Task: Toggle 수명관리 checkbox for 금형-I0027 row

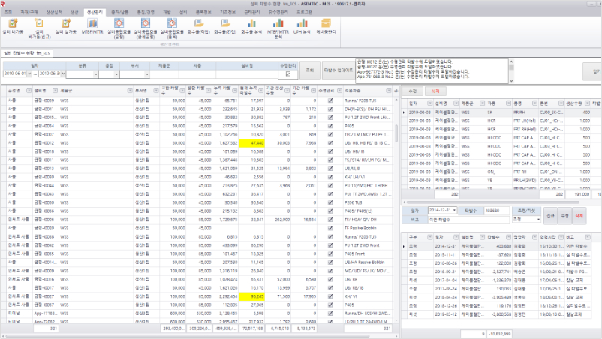Action: click(x=330, y=296)
